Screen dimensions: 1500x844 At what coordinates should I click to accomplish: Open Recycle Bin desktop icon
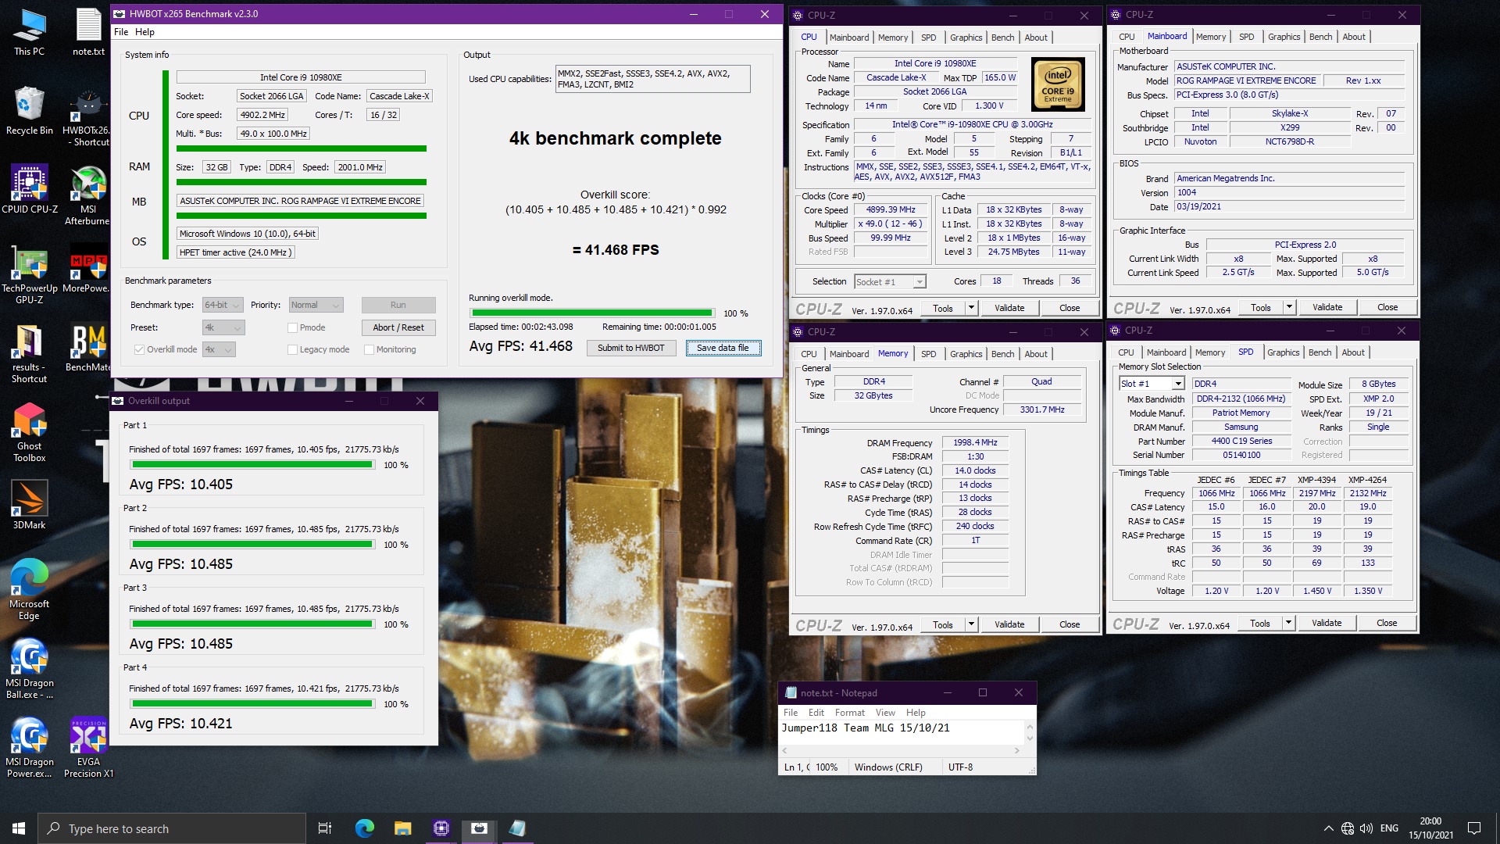coord(29,111)
